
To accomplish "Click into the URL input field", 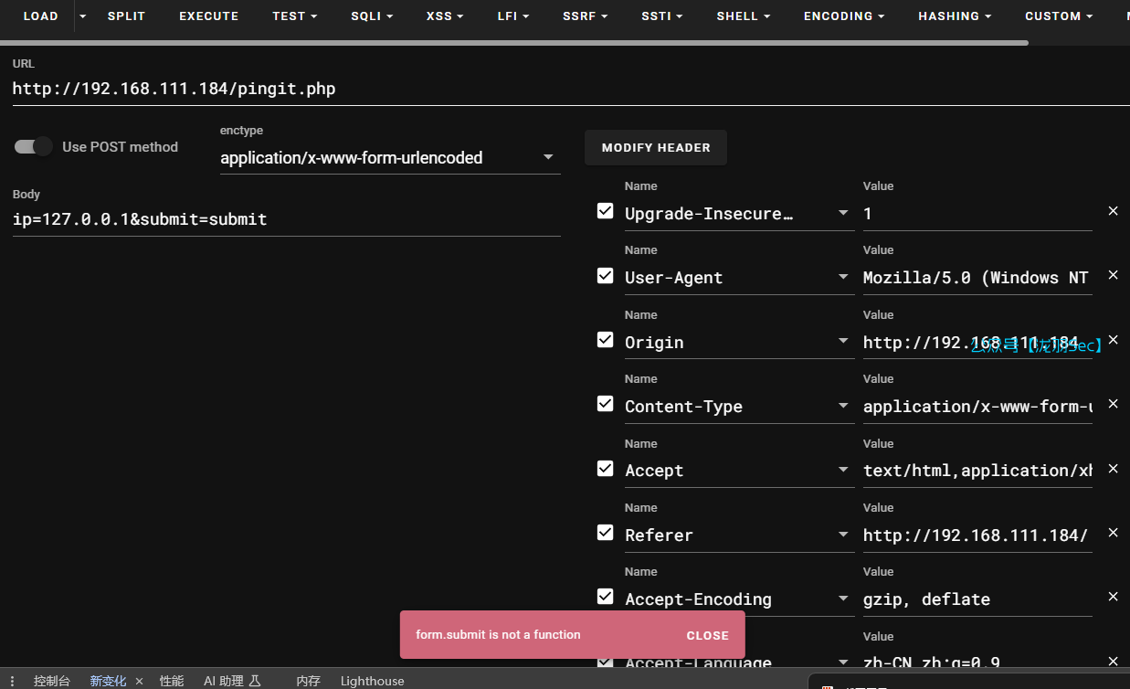I will [x=548, y=89].
